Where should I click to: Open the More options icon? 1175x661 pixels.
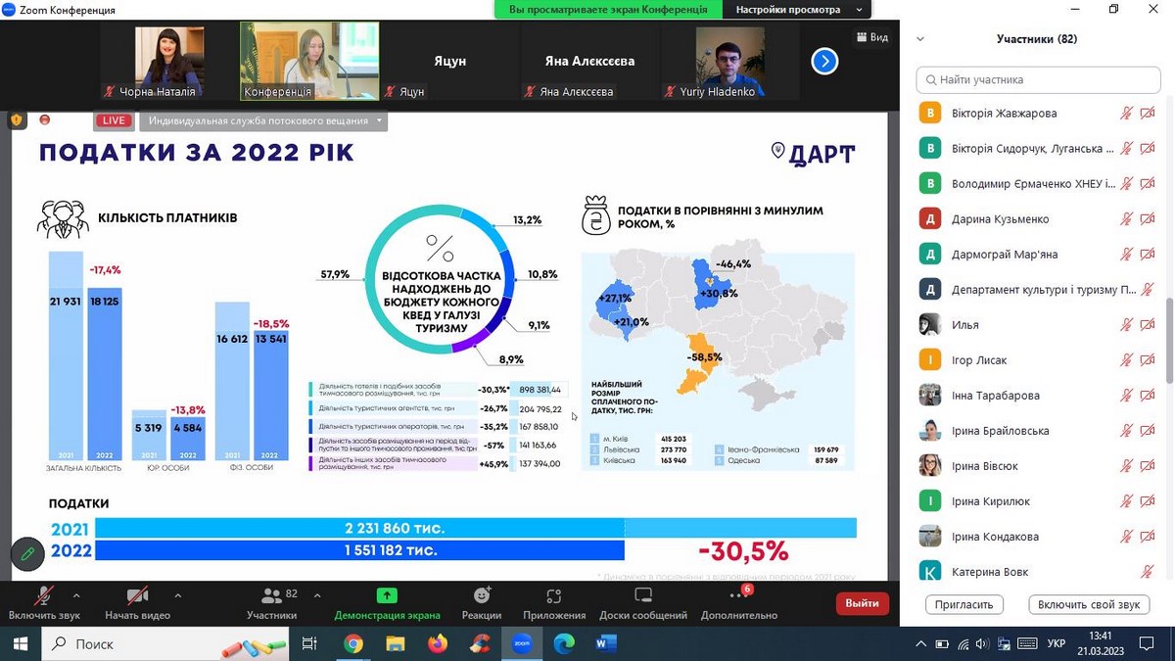pos(738,595)
